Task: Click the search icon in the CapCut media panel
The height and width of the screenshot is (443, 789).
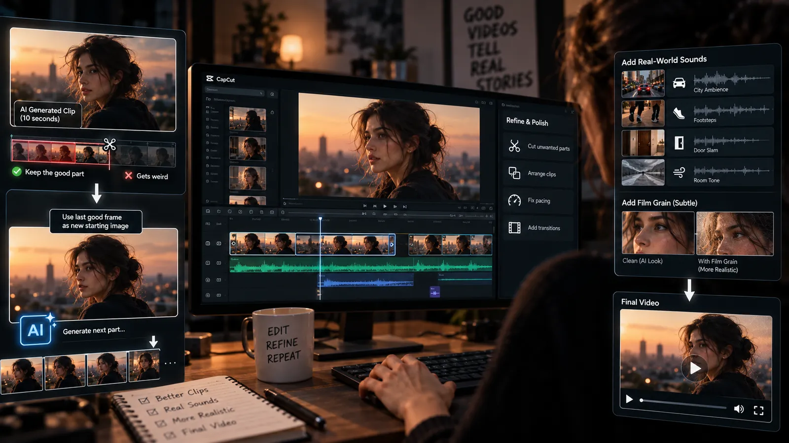Action: pyautogui.click(x=272, y=94)
